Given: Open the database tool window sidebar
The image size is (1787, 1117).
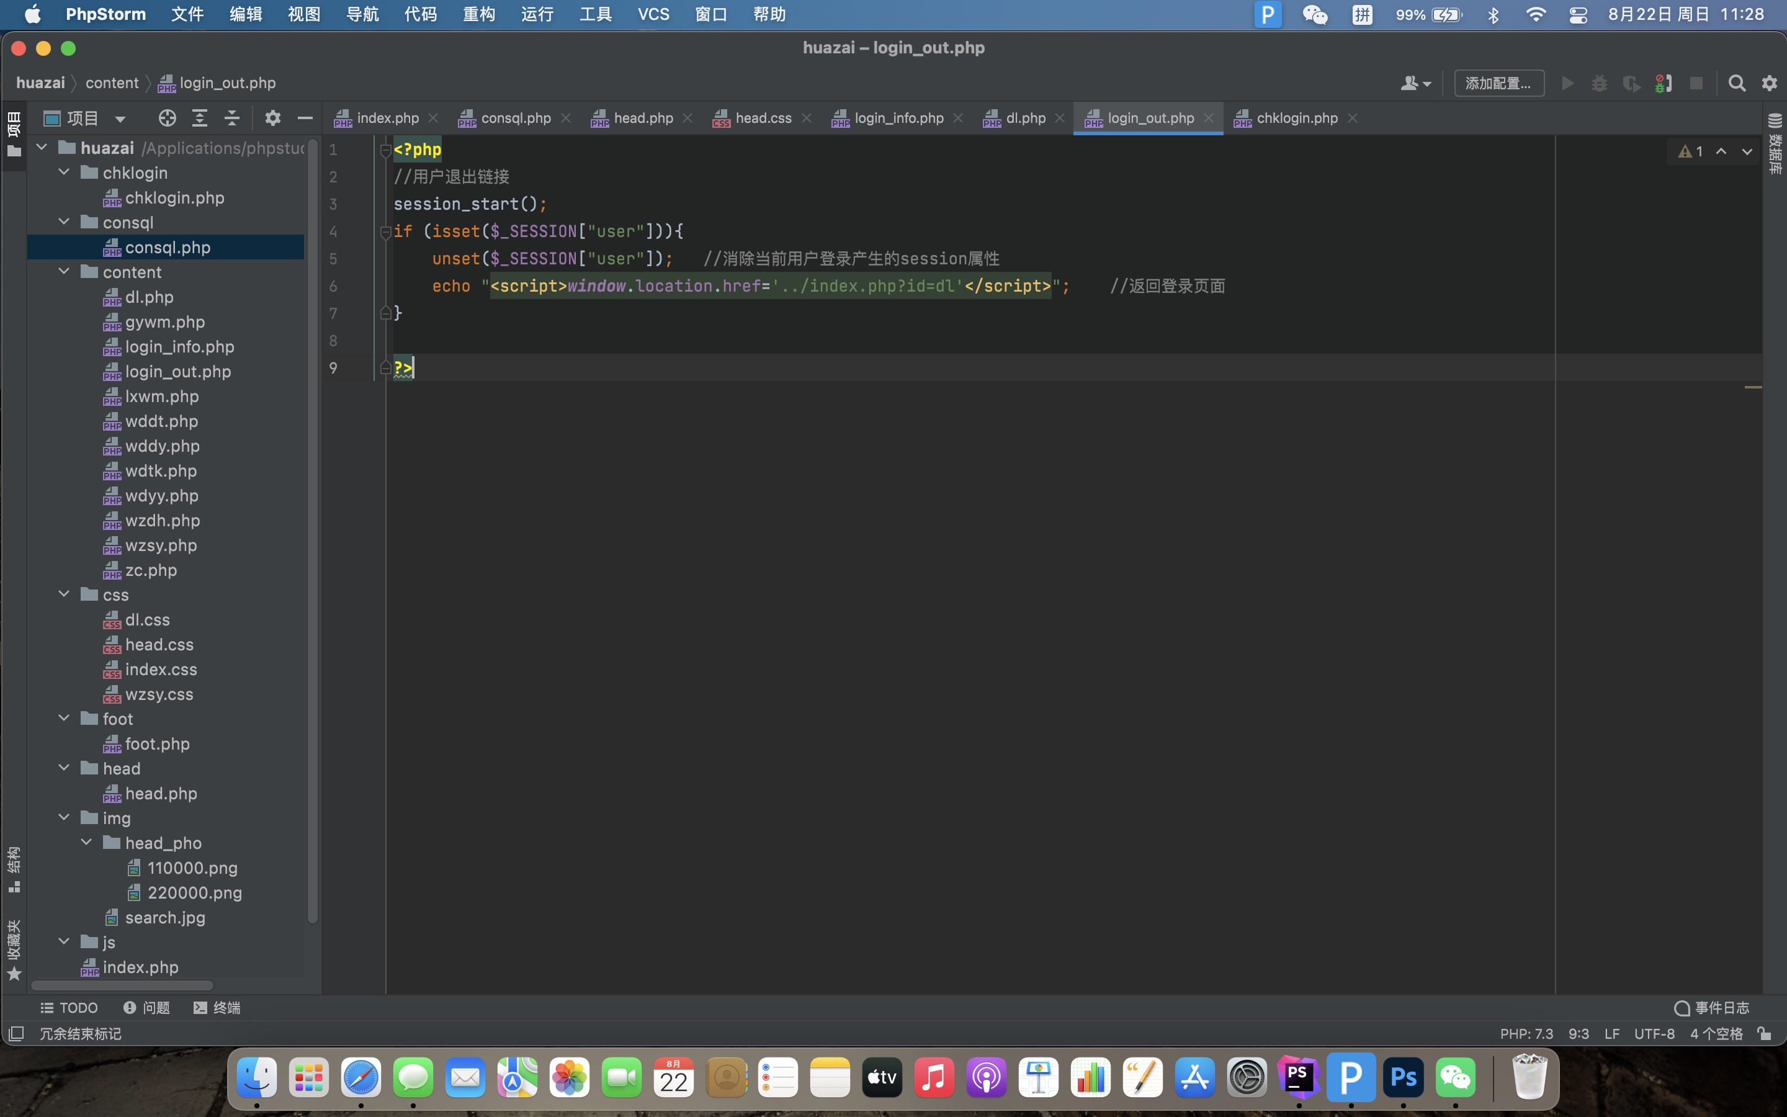Looking at the screenshot, I should point(1775,144).
